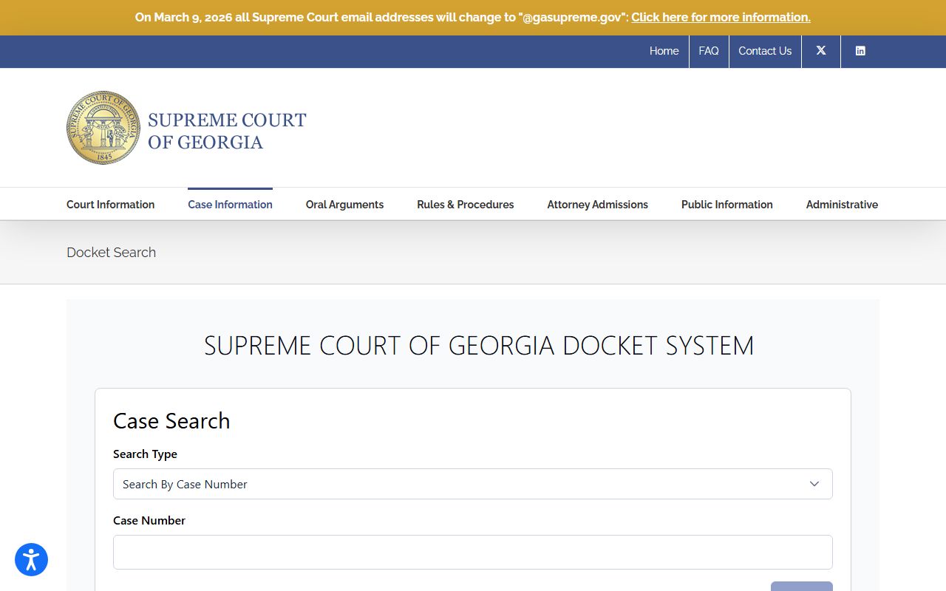Click the Case Search heading
Screen dimensions: 946x591
171,420
